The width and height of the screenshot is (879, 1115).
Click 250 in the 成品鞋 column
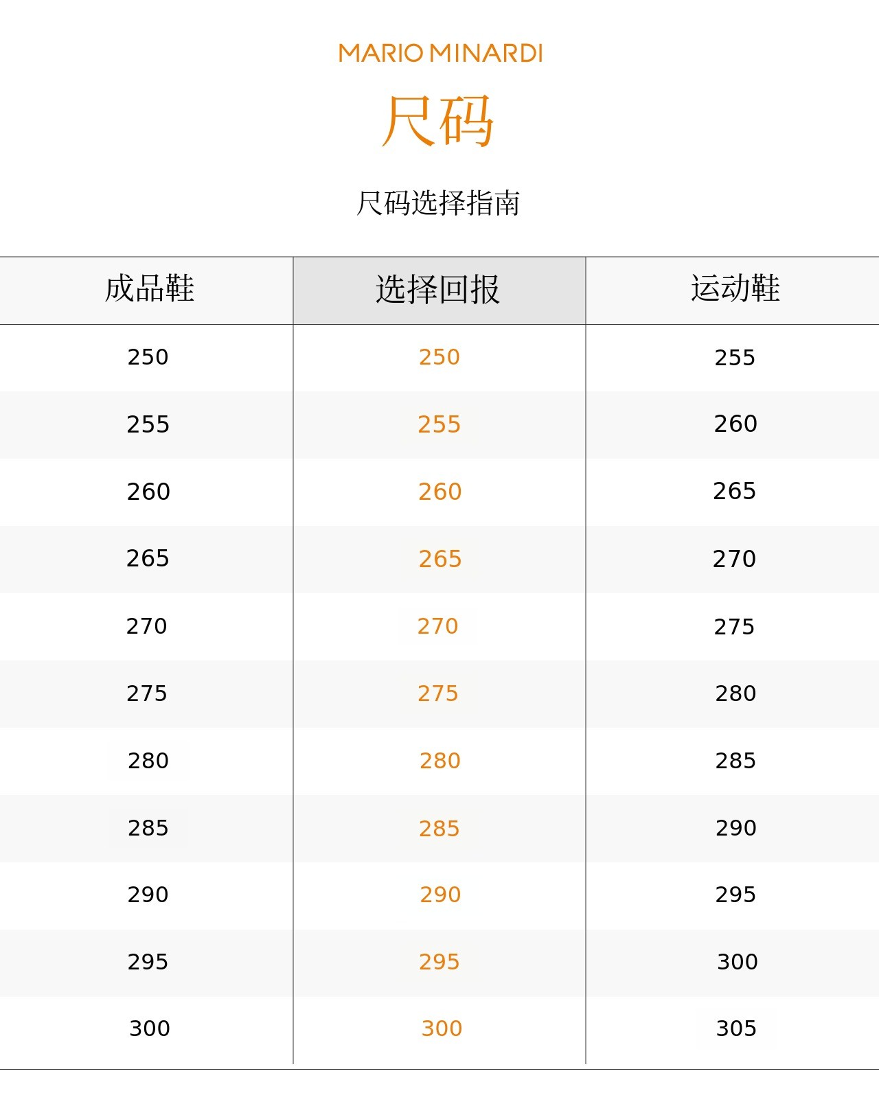click(148, 357)
